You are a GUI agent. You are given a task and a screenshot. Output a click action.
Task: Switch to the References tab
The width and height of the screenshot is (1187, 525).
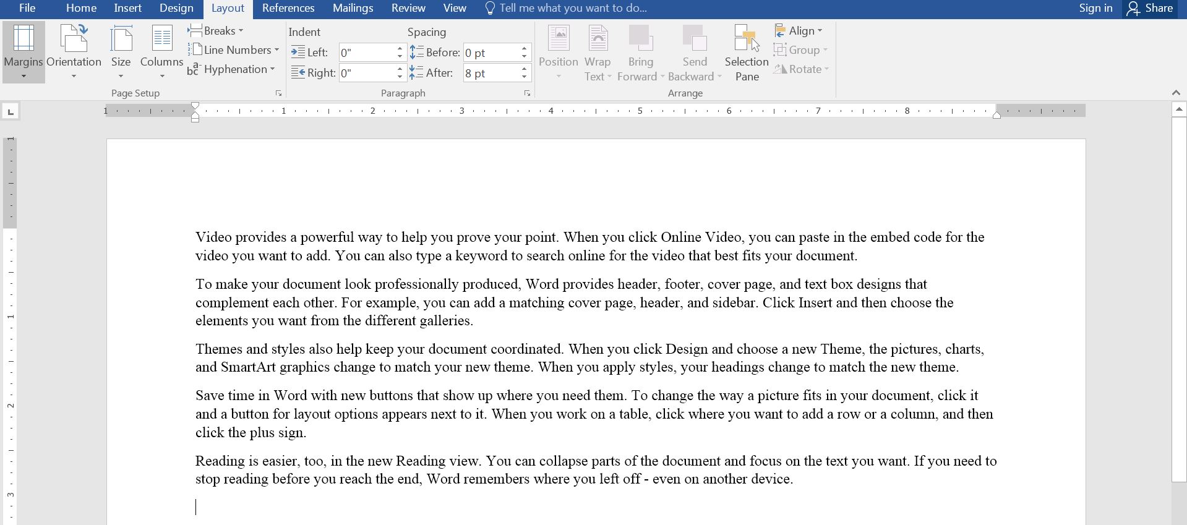[288, 9]
